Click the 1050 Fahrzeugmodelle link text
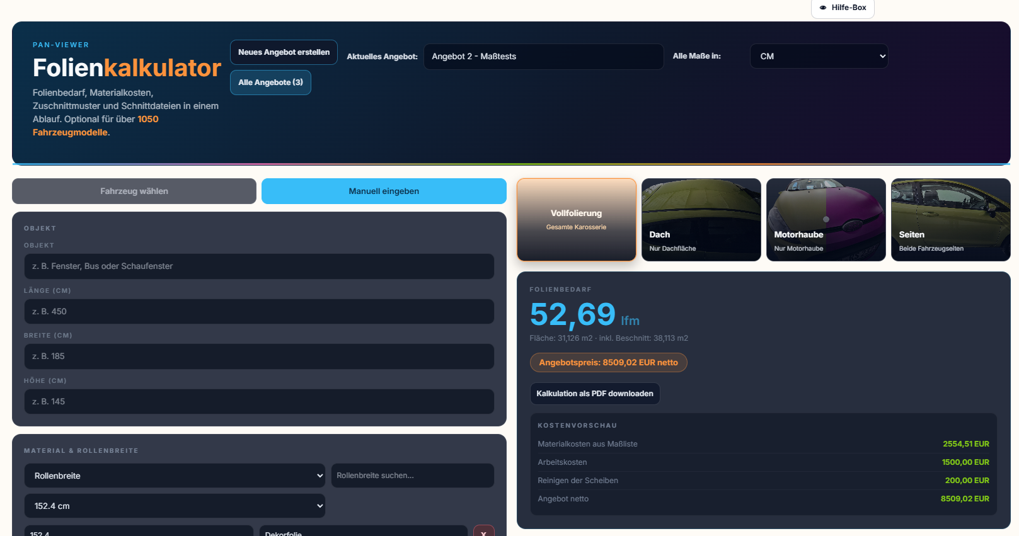Viewport: 1019px width, 536px height. 96,126
